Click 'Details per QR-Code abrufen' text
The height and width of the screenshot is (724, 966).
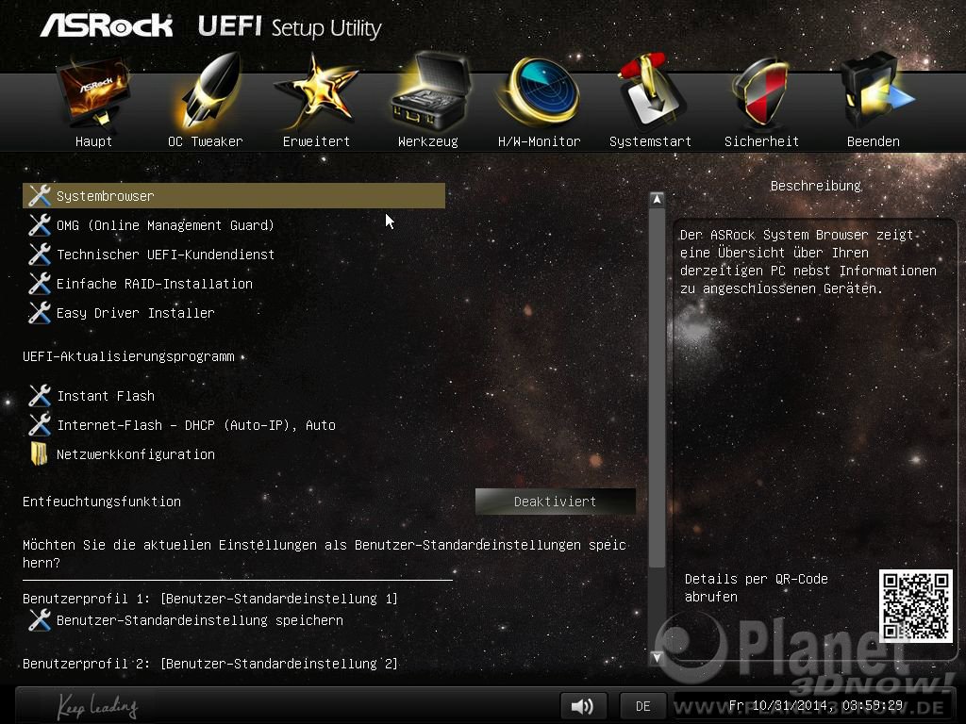coord(756,588)
